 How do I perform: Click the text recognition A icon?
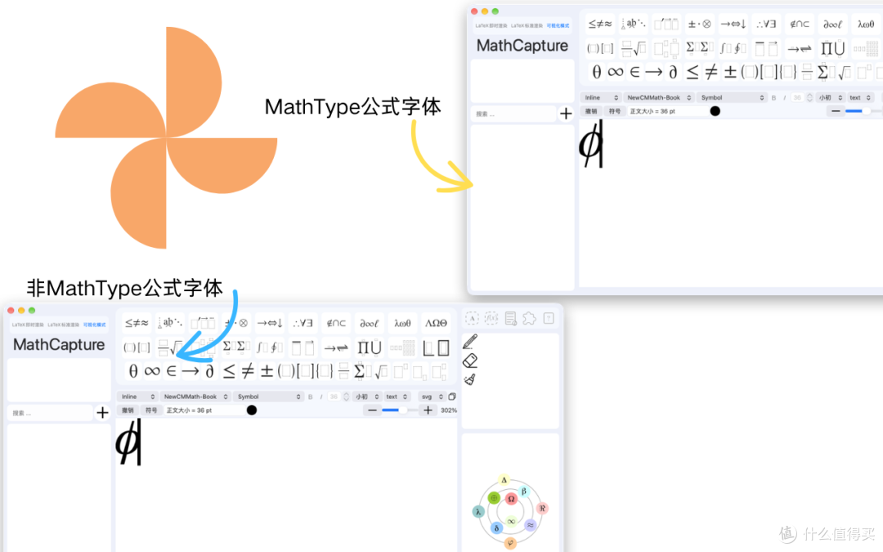[x=472, y=319]
